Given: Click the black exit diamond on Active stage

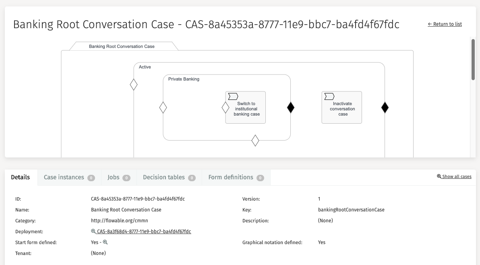Looking at the screenshot, I should coord(385,108).
